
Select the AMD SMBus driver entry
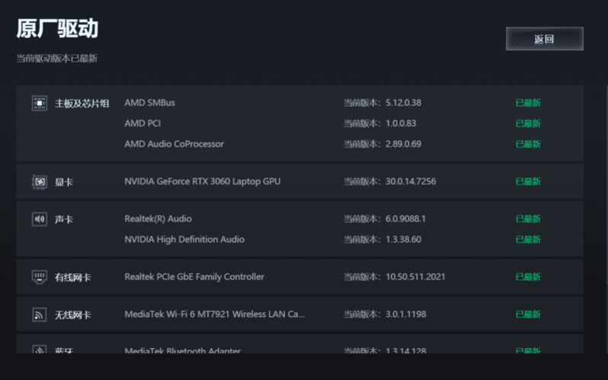[149, 103]
